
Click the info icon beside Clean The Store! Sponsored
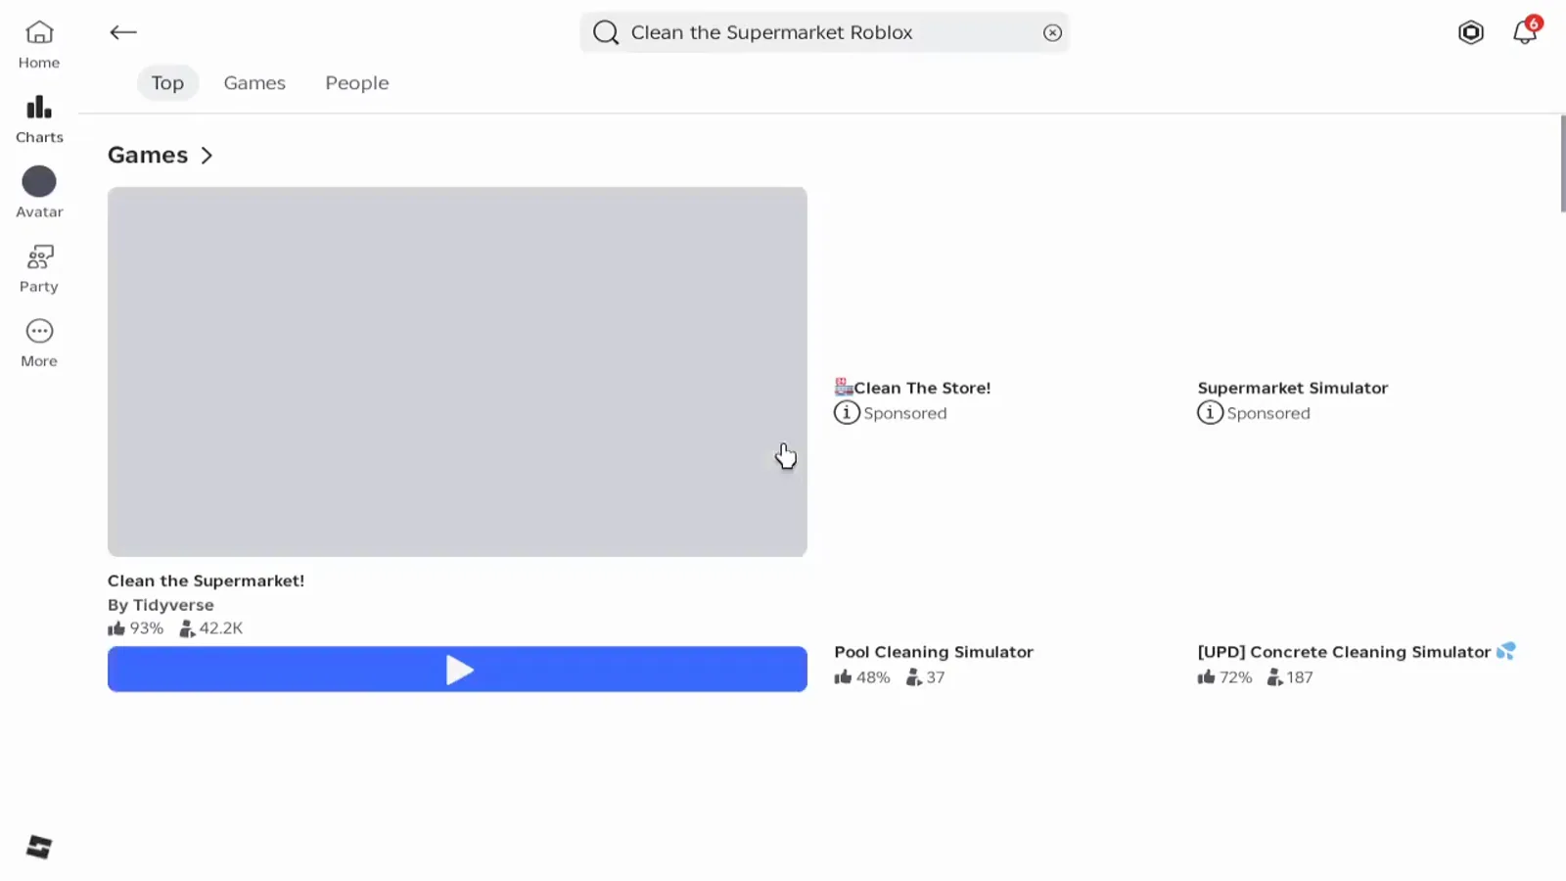[847, 413]
